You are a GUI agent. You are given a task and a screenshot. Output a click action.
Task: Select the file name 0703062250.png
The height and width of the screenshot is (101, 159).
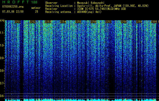pyautogui.click(x=13, y=7)
